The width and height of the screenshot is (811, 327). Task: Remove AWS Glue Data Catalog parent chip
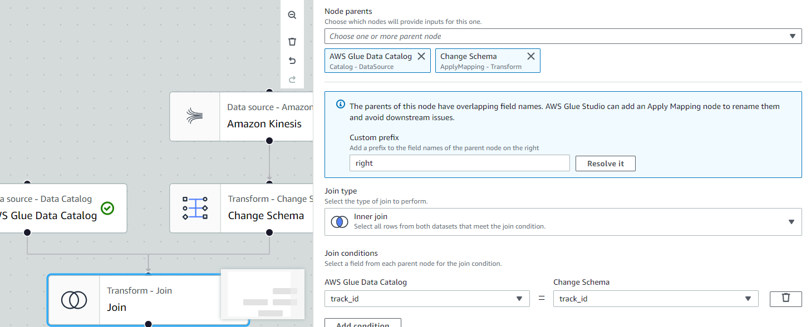(421, 56)
